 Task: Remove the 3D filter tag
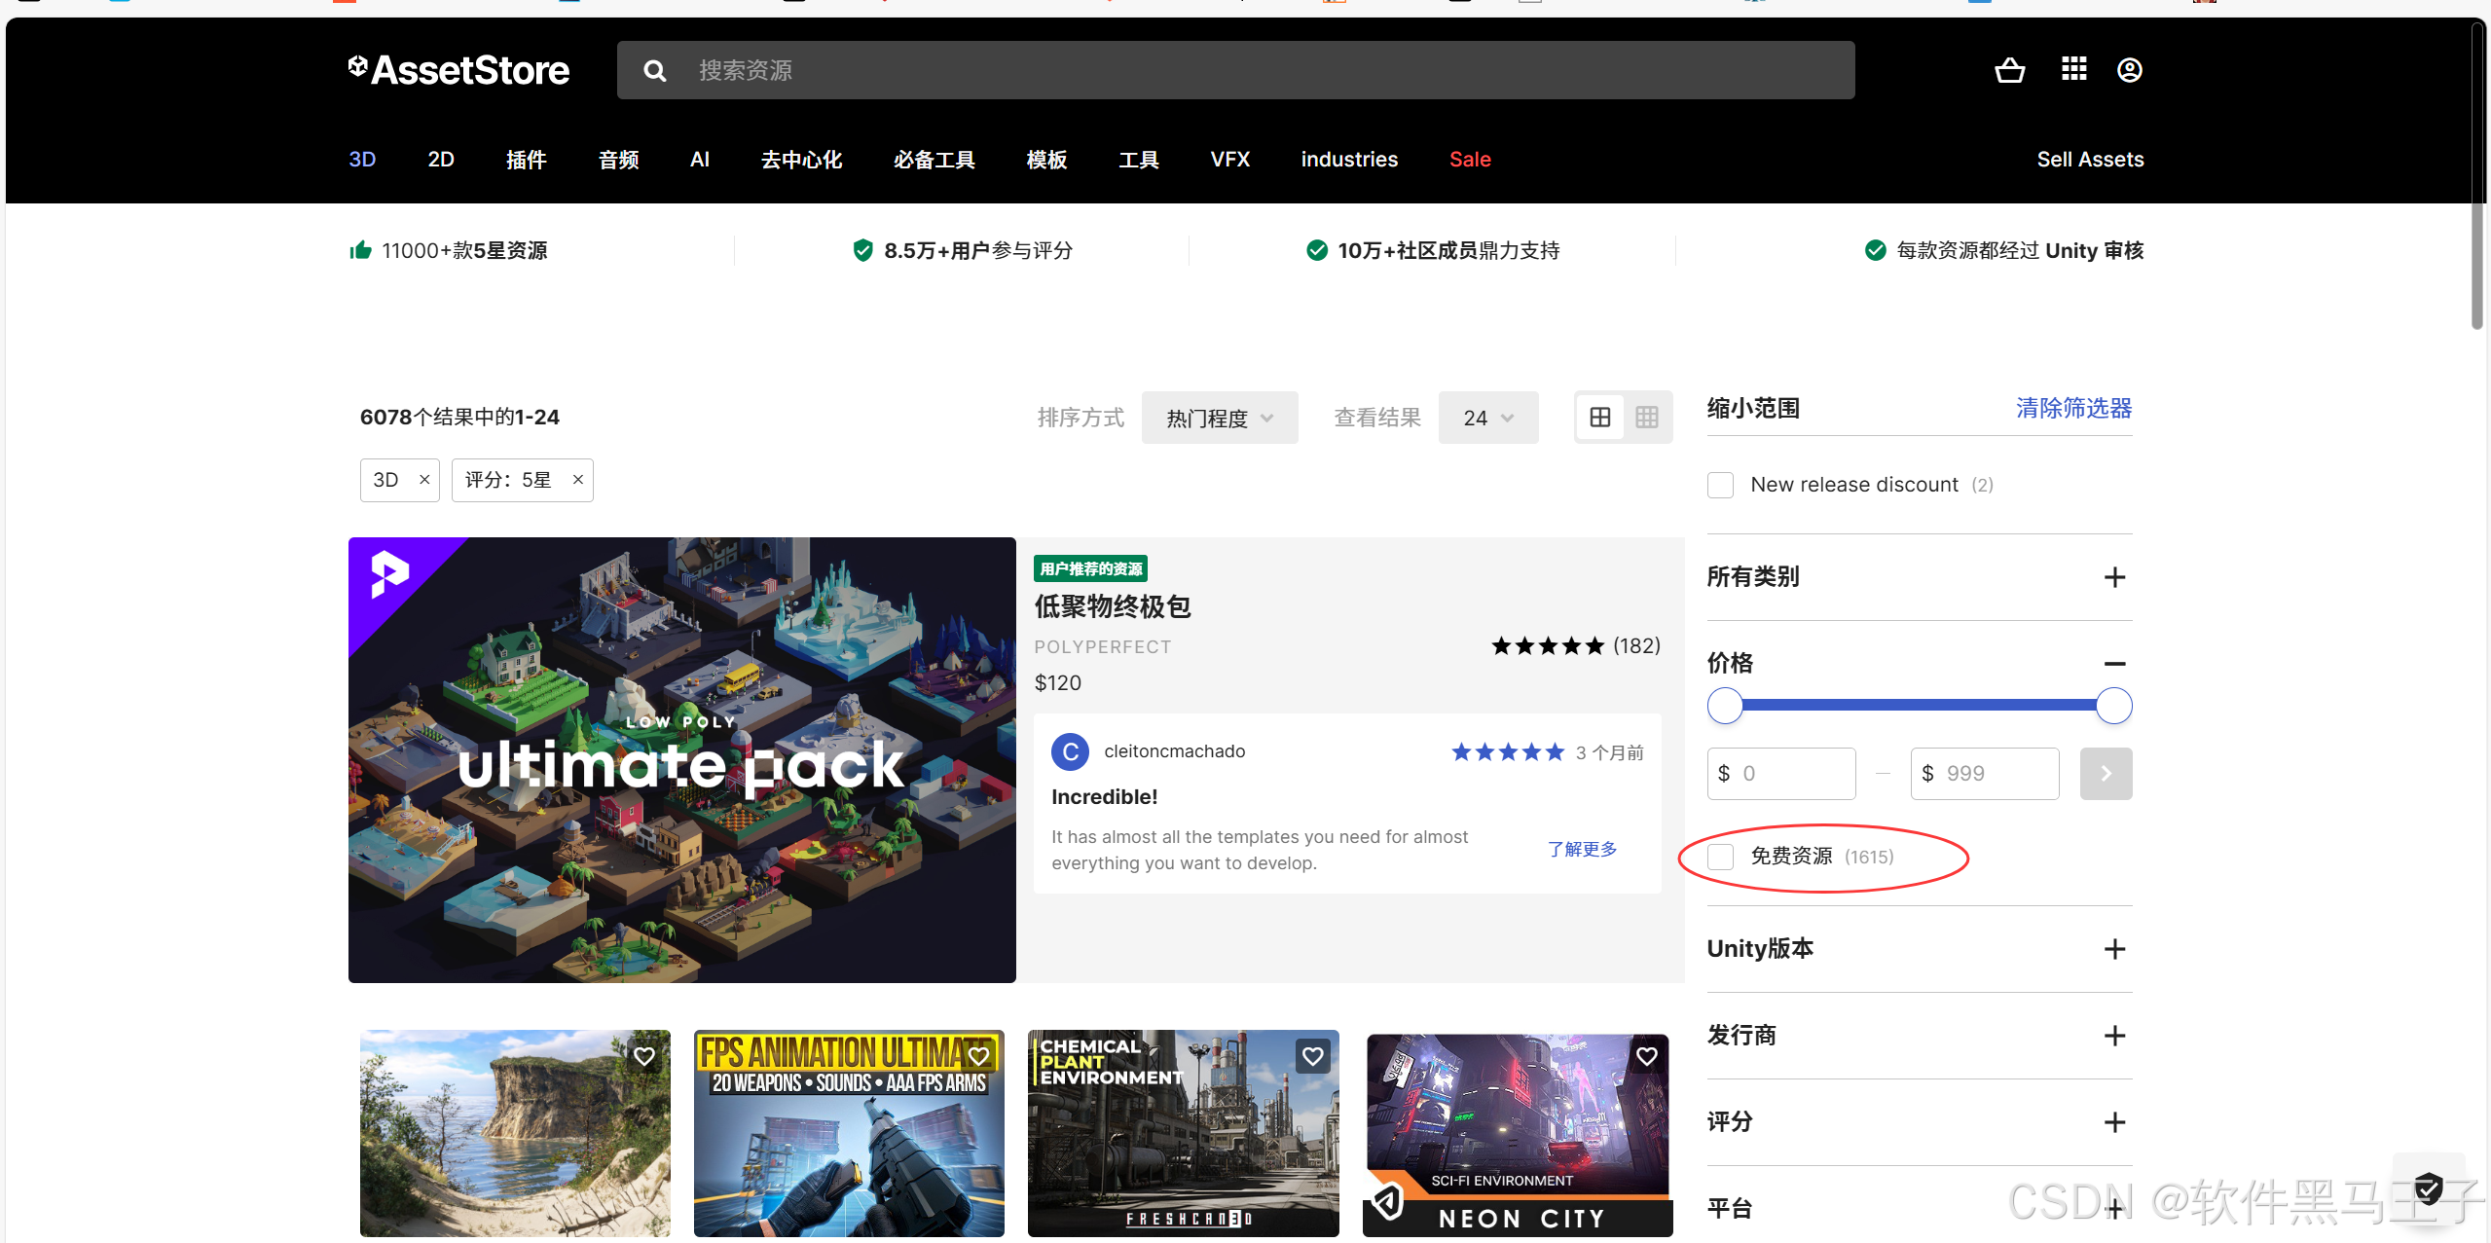click(x=424, y=480)
